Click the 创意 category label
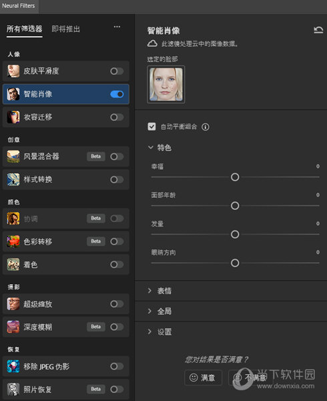 click(x=14, y=140)
